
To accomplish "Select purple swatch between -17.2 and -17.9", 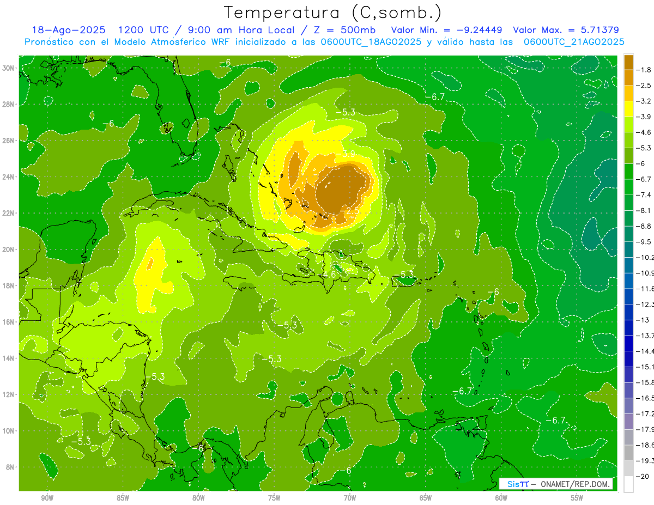I will click(x=628, y=421).
